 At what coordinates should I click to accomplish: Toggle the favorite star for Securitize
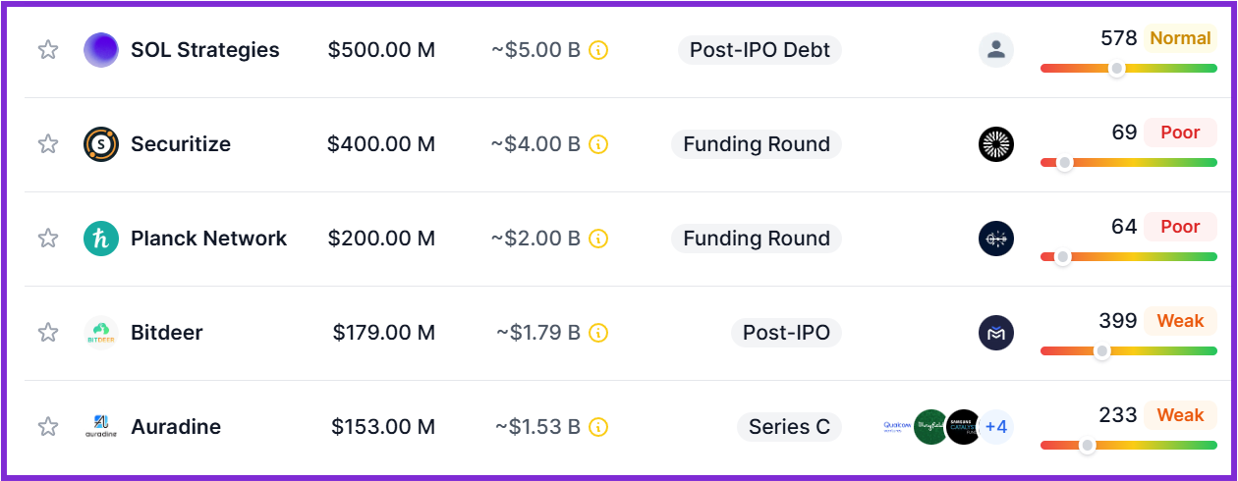[48, 144]
